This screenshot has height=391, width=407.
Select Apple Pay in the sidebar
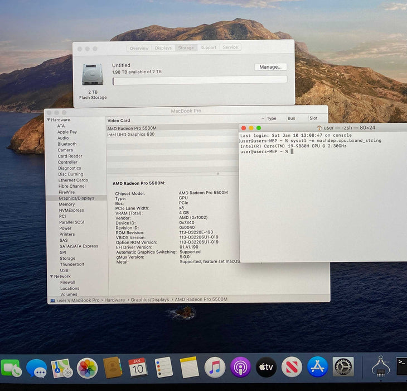tap(67, 132)
